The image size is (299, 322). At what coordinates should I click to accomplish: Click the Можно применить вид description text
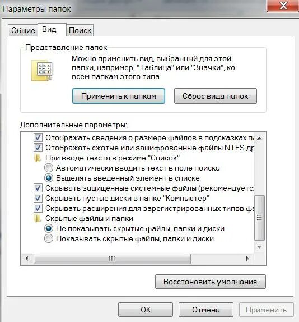(x=153, y=67)
